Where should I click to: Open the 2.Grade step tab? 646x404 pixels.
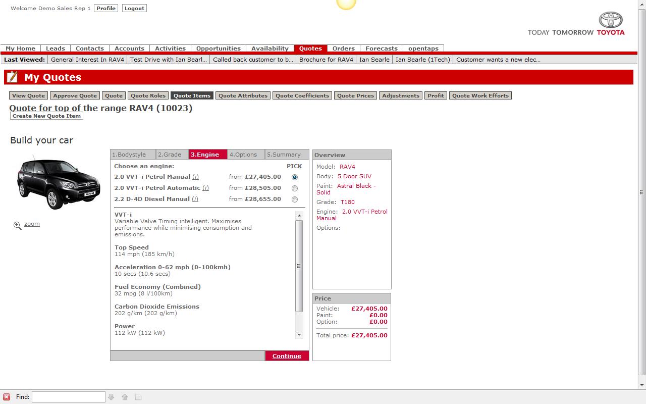[x=173, y=155]
